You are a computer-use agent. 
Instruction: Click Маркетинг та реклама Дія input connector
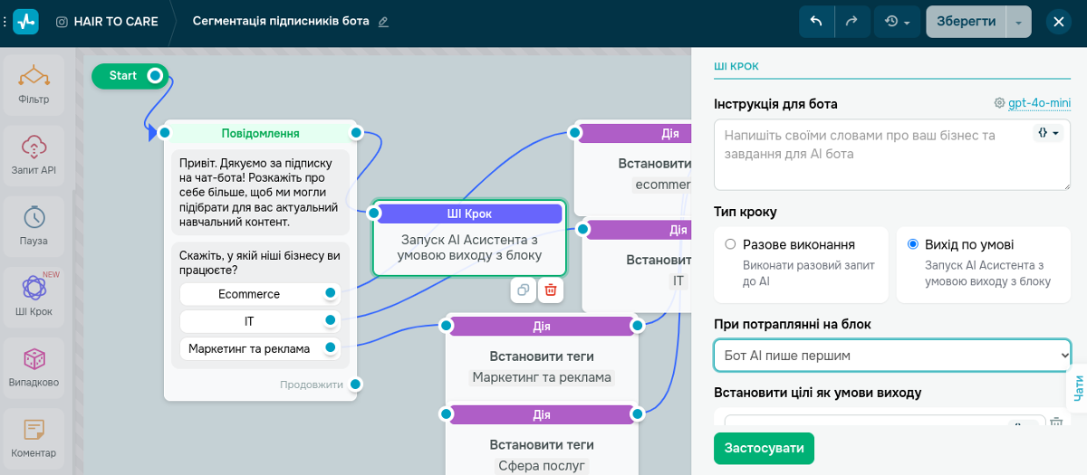446,326
